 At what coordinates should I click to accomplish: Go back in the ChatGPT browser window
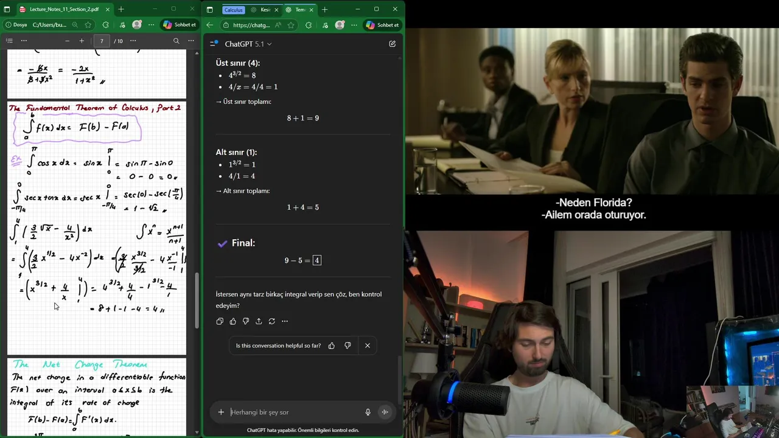[x=209, y=25]
